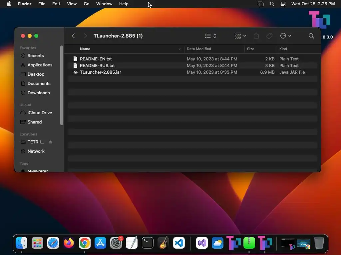Sort by Date Modified column

199,49
